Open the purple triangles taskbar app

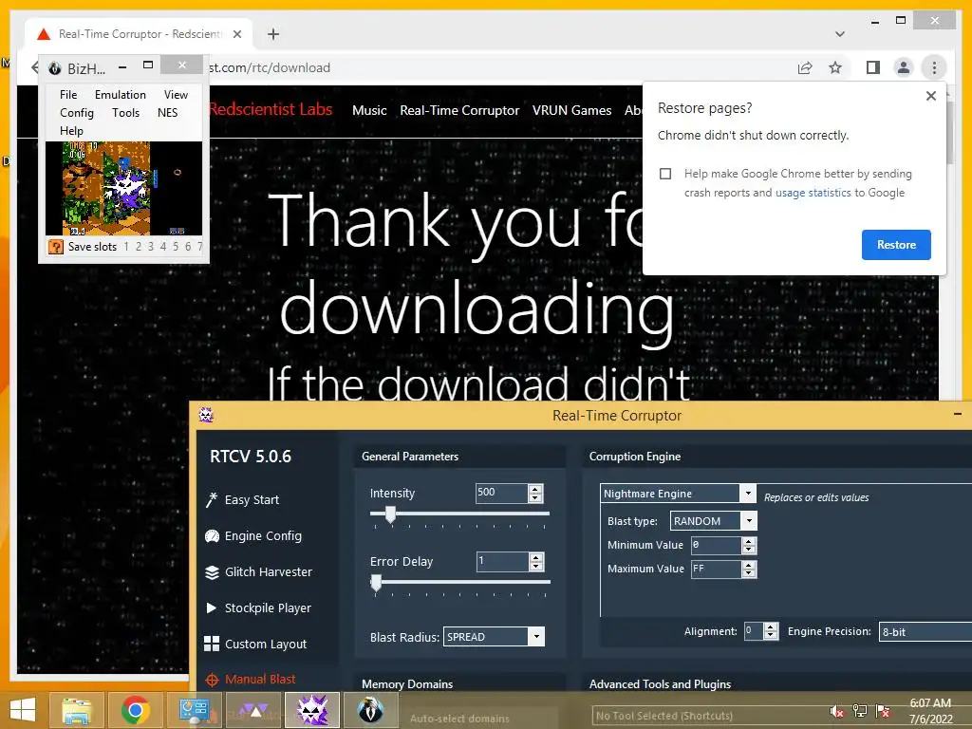pos(252,710)
